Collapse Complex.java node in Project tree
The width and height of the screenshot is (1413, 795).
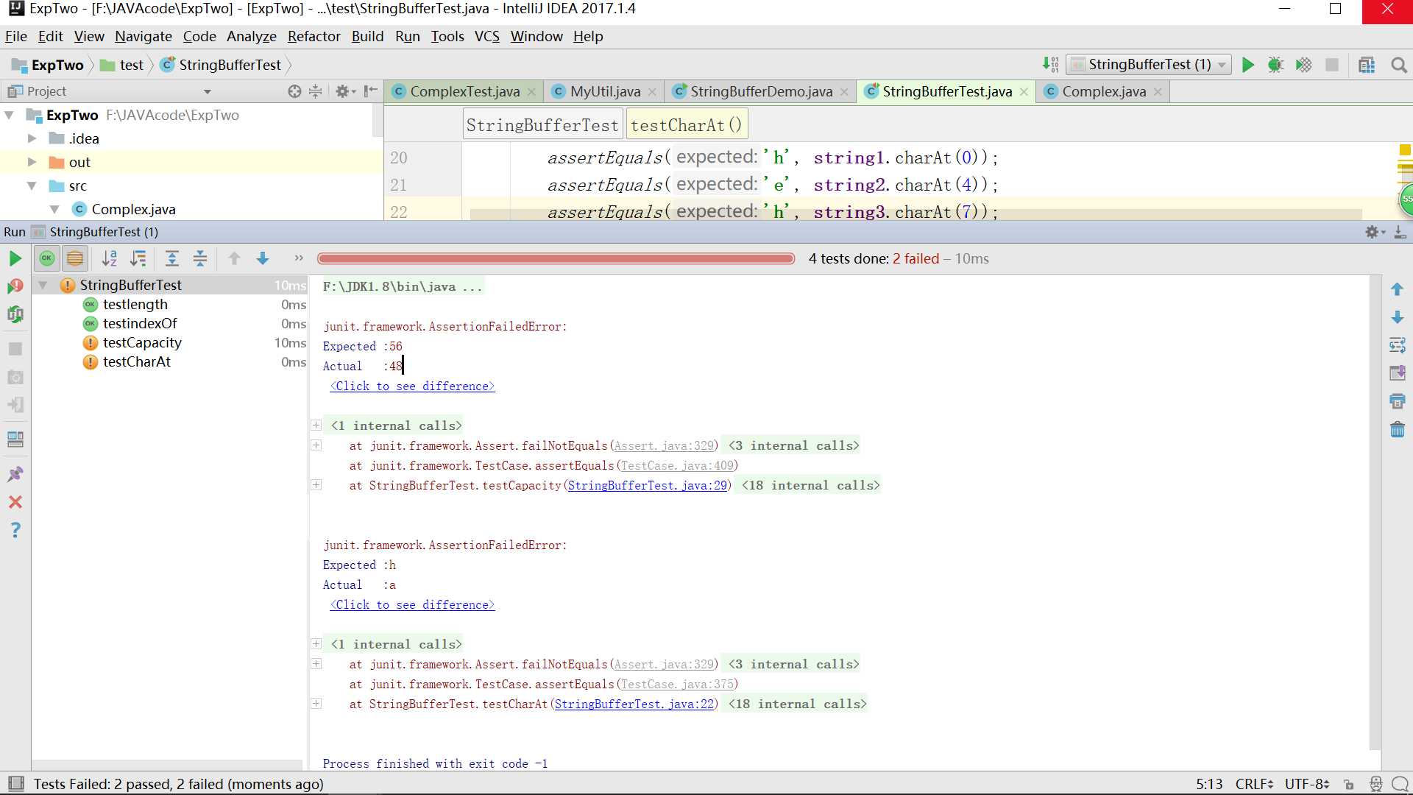pyautogui.click(x=54, y=209)
